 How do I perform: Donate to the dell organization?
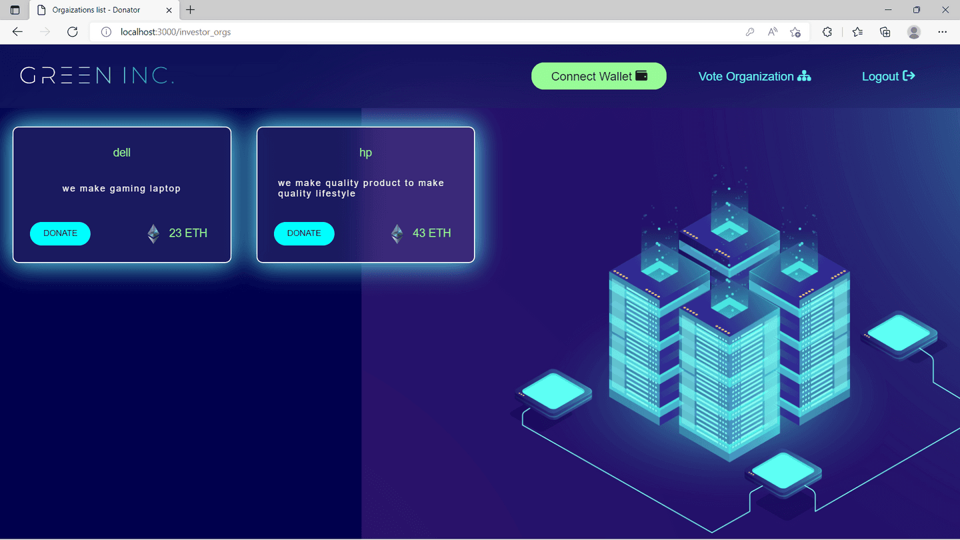tap(60, 233)
